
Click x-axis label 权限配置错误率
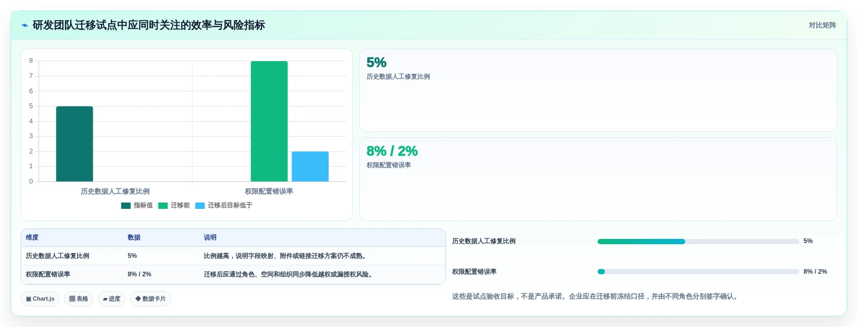tap(269, 191)
